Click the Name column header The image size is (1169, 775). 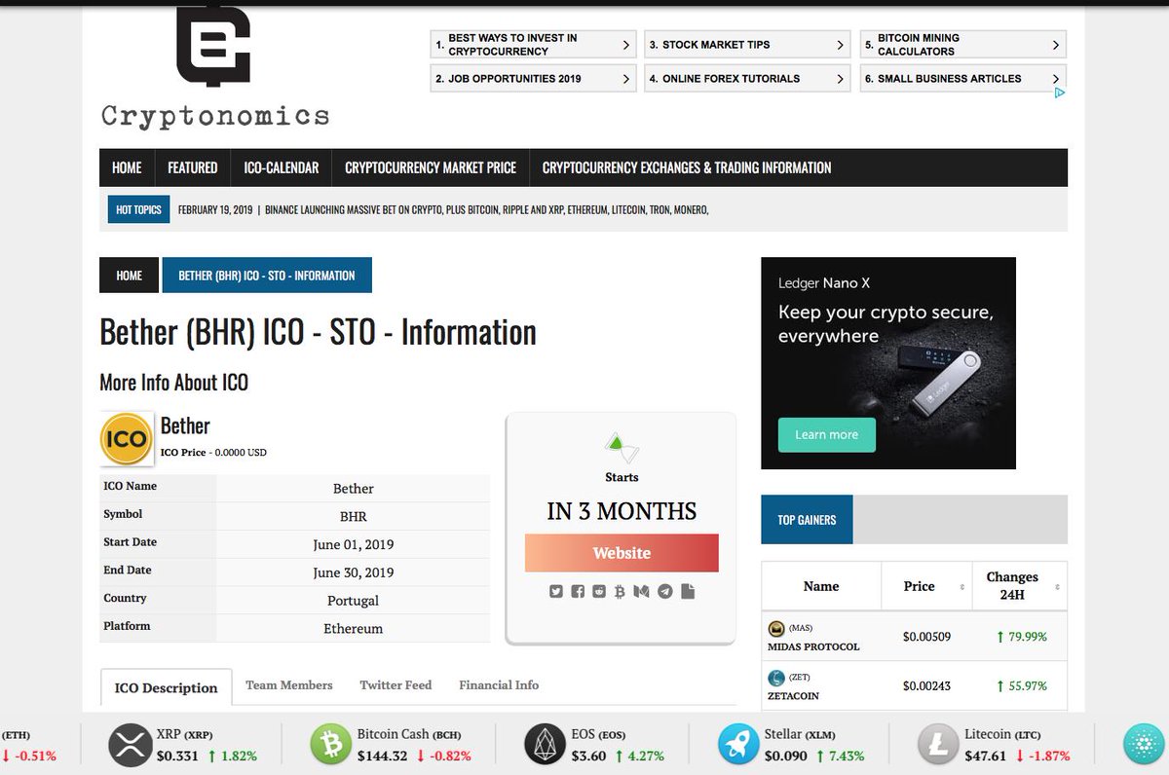tap(821, 586)
